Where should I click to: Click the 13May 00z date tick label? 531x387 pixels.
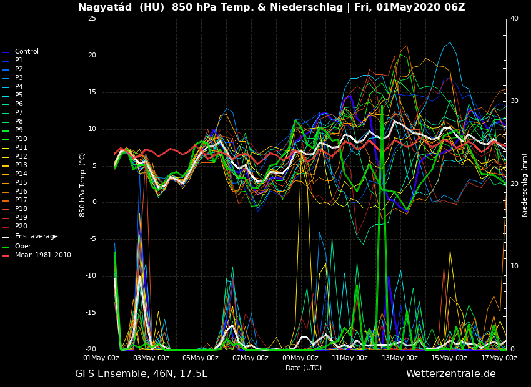click(400, 358)
